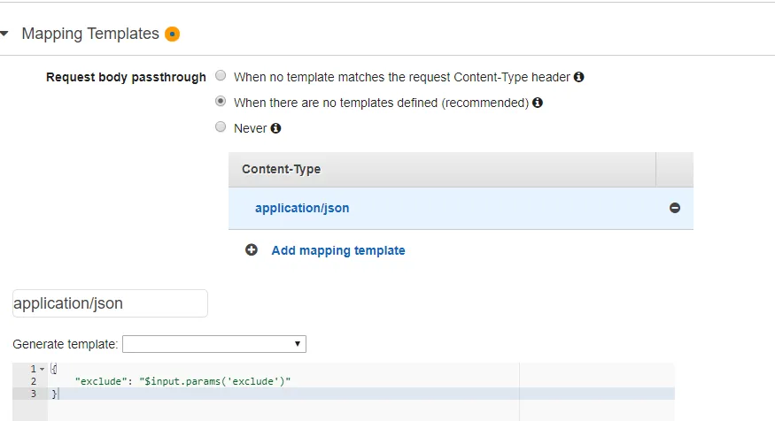Remove application/json template with minus icon

675,209
